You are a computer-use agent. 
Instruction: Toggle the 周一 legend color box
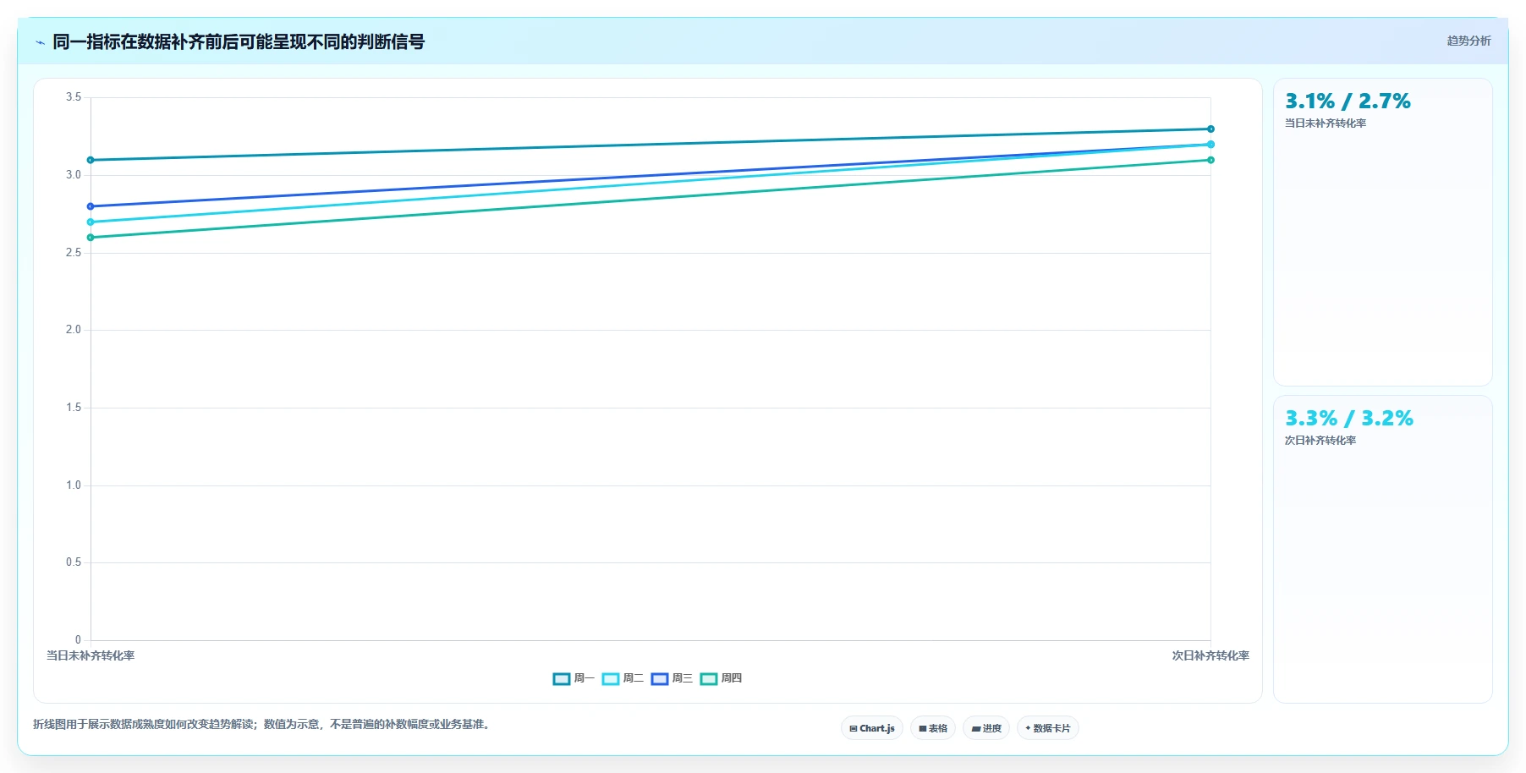point(562,678)
